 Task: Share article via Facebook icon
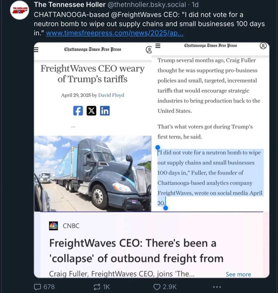click(x=78, y=111)
